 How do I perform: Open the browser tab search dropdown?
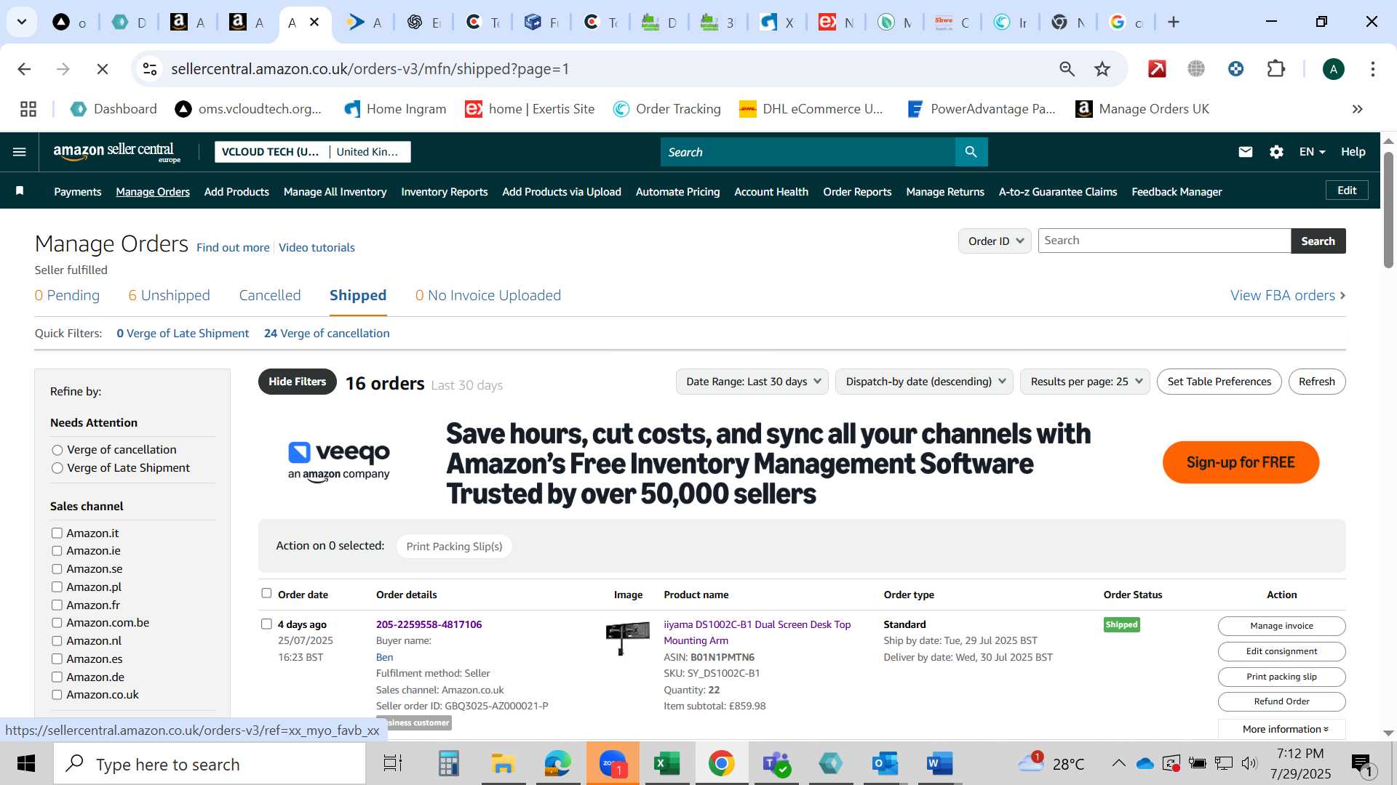coord(22,22)
